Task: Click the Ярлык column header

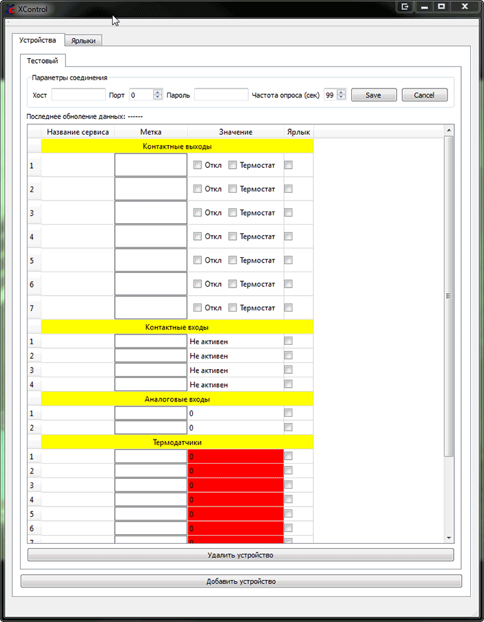Action: pos(298,132)
